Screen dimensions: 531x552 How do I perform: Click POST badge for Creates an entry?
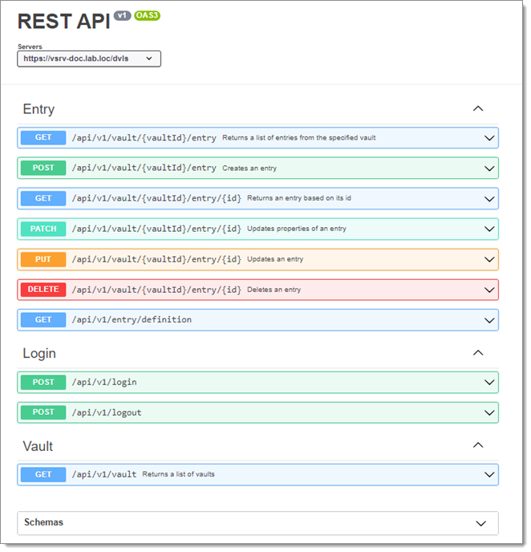coord(43,168)
